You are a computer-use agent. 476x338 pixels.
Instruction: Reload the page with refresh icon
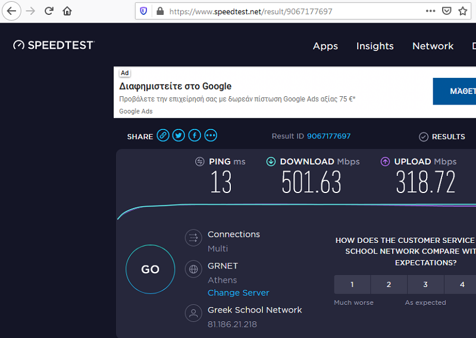pos(49,11)
